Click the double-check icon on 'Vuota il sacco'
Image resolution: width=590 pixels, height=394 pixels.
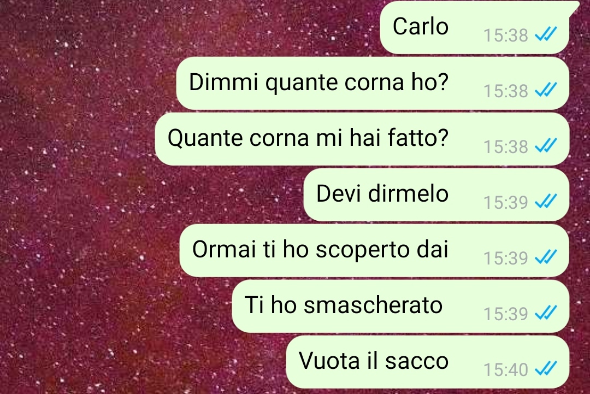(546, 369)
